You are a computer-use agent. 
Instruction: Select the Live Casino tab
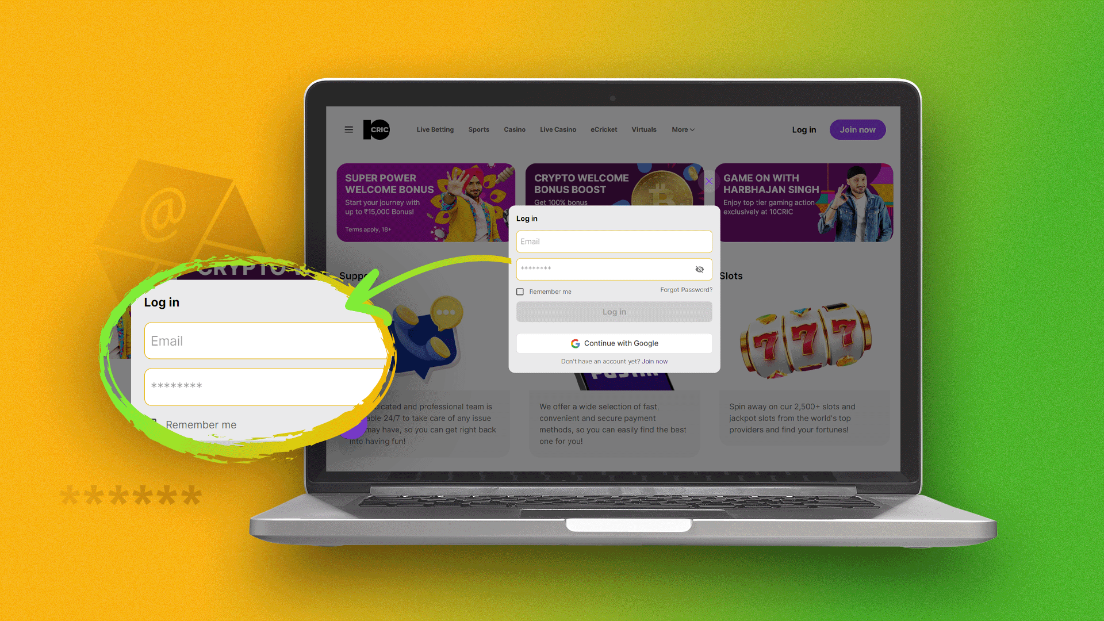(558, 129)
